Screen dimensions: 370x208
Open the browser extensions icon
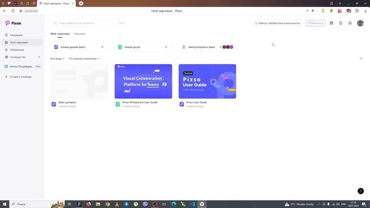(x=357, y=11)
